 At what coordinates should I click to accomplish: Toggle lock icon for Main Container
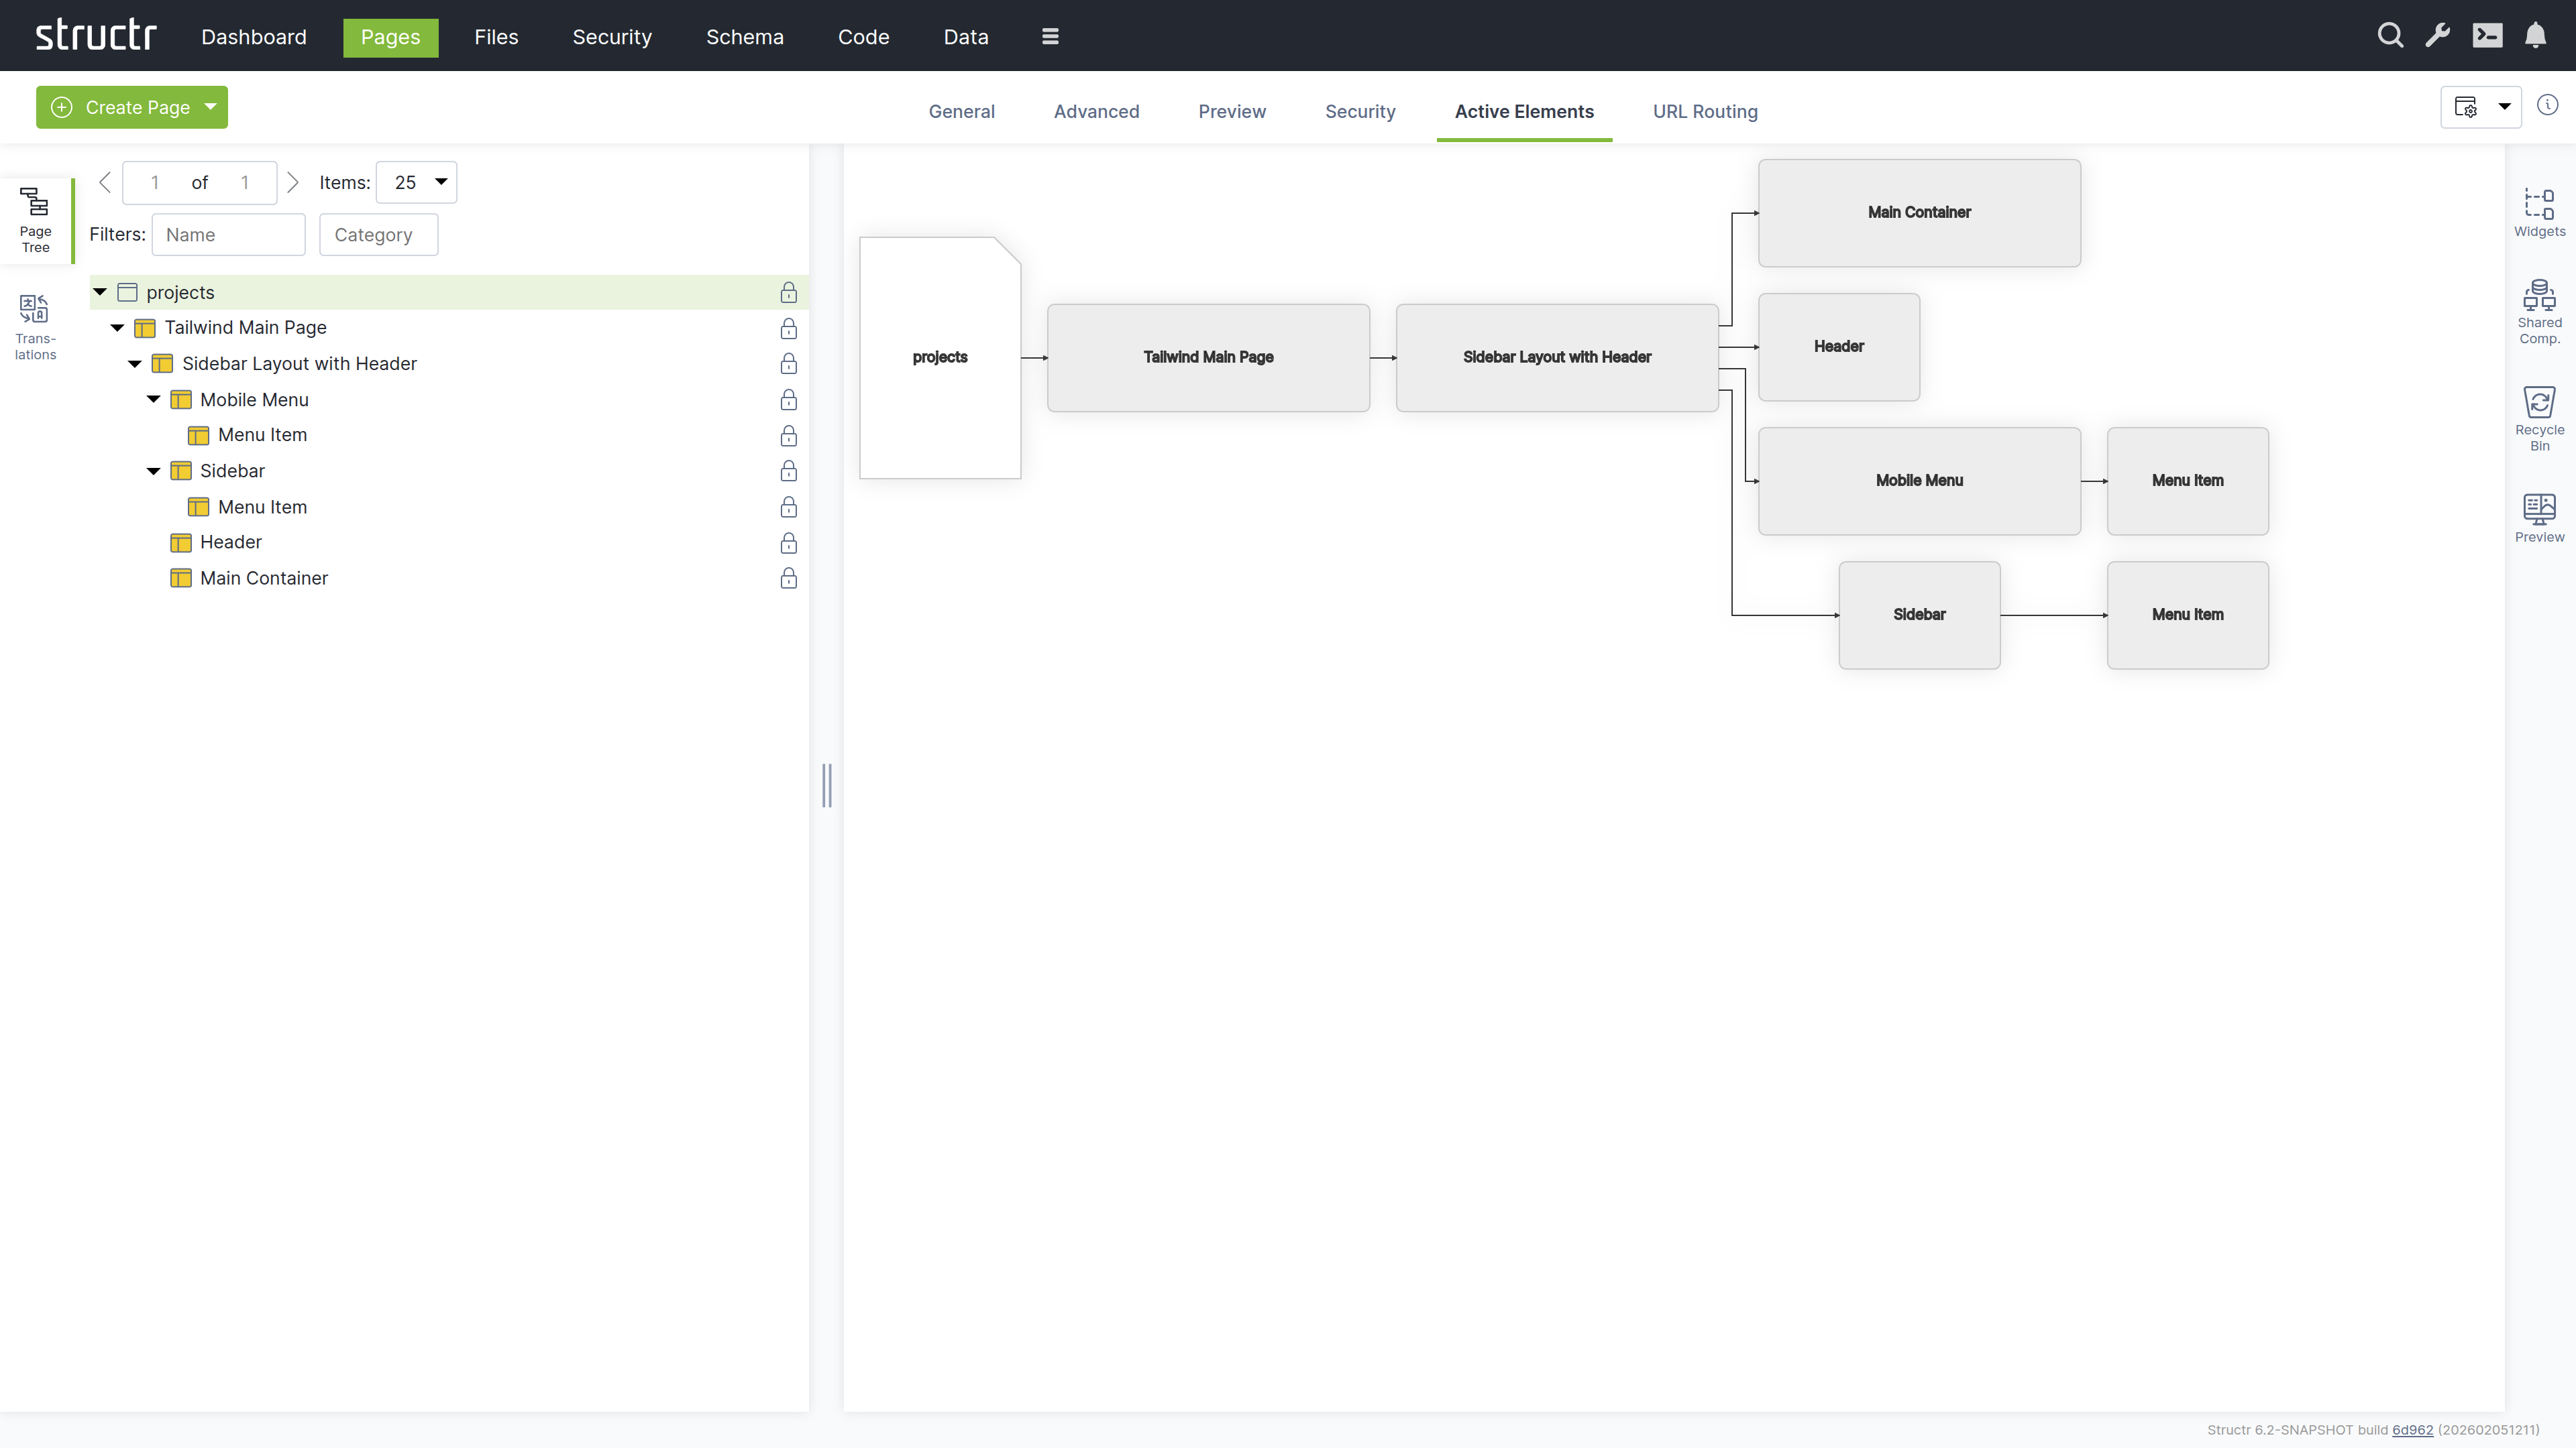pyautogui.click(x=788, y=578)
